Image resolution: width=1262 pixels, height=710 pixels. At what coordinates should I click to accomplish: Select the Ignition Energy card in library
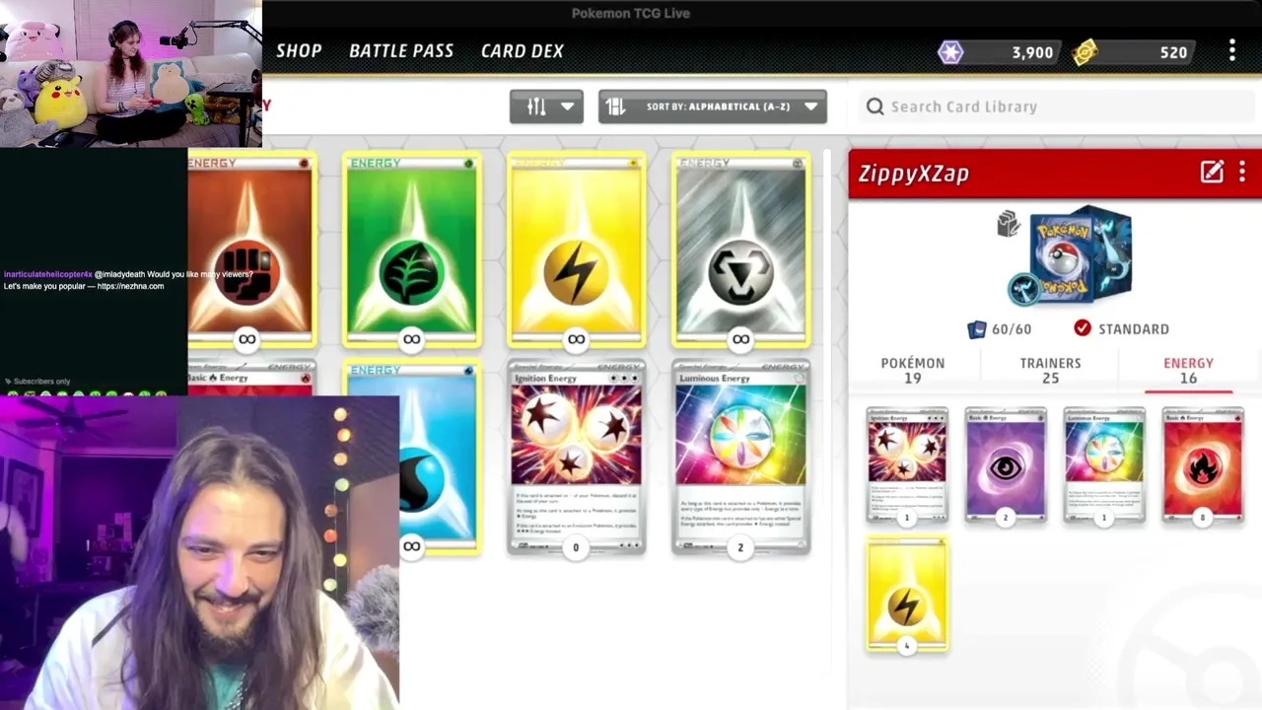pyautogui.click(x=577, y=457)
